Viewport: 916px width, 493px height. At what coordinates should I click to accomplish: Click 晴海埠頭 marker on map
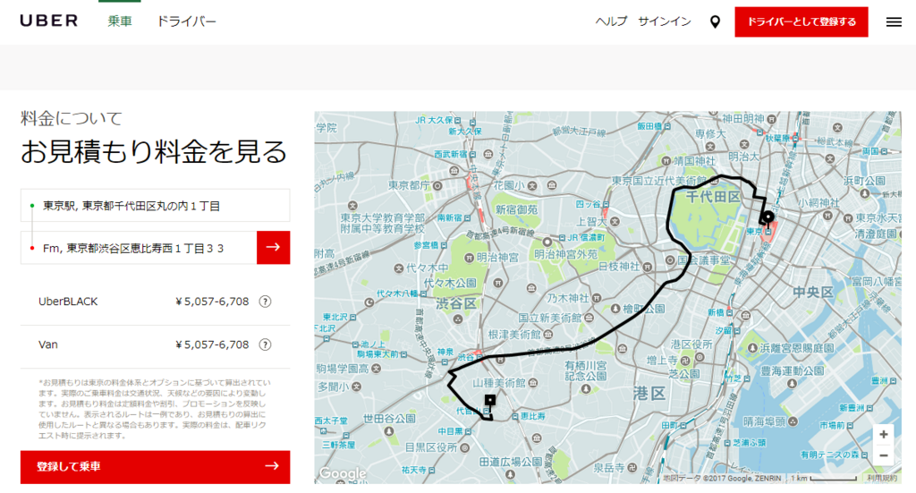pos(793,421)
